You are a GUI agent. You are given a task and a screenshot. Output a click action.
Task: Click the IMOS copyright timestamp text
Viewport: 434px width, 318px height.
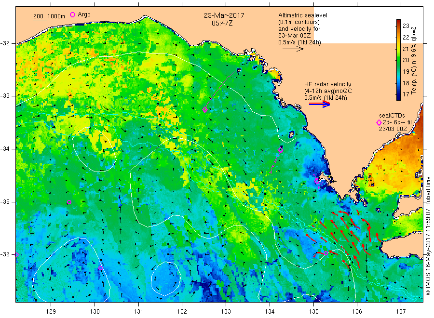(x=428, y=236)
